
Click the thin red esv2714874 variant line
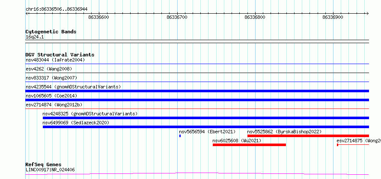197,109
